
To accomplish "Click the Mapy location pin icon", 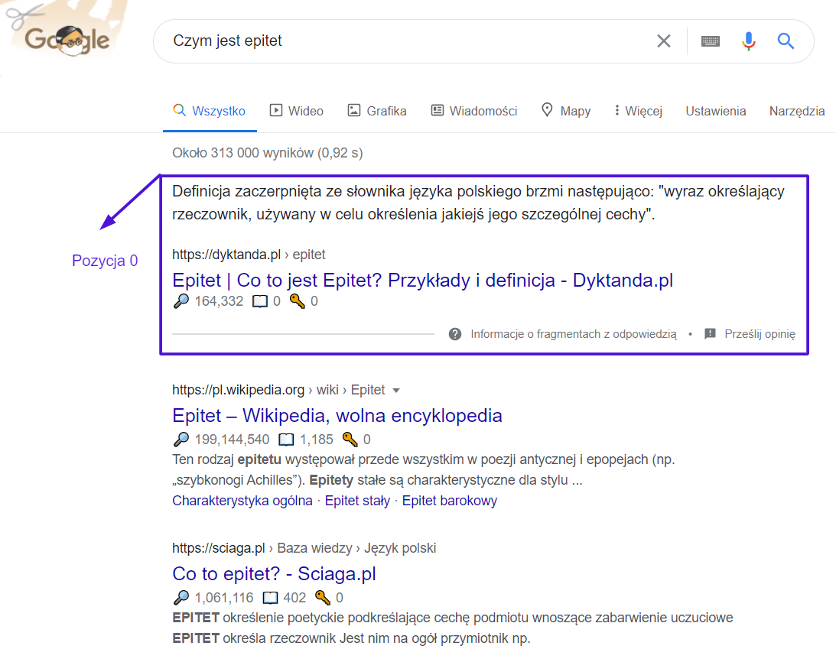I will pos(546,110).
